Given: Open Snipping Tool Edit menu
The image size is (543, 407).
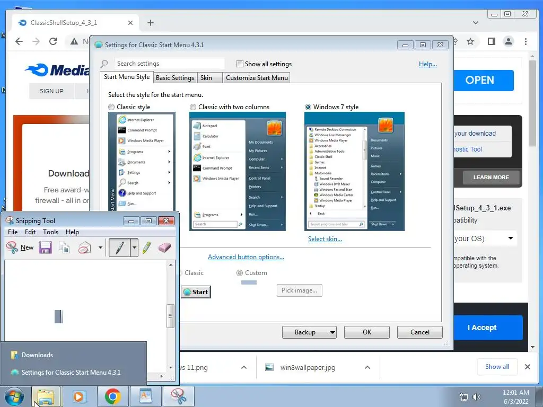Looking at the screenshot, I should [30, 232].
